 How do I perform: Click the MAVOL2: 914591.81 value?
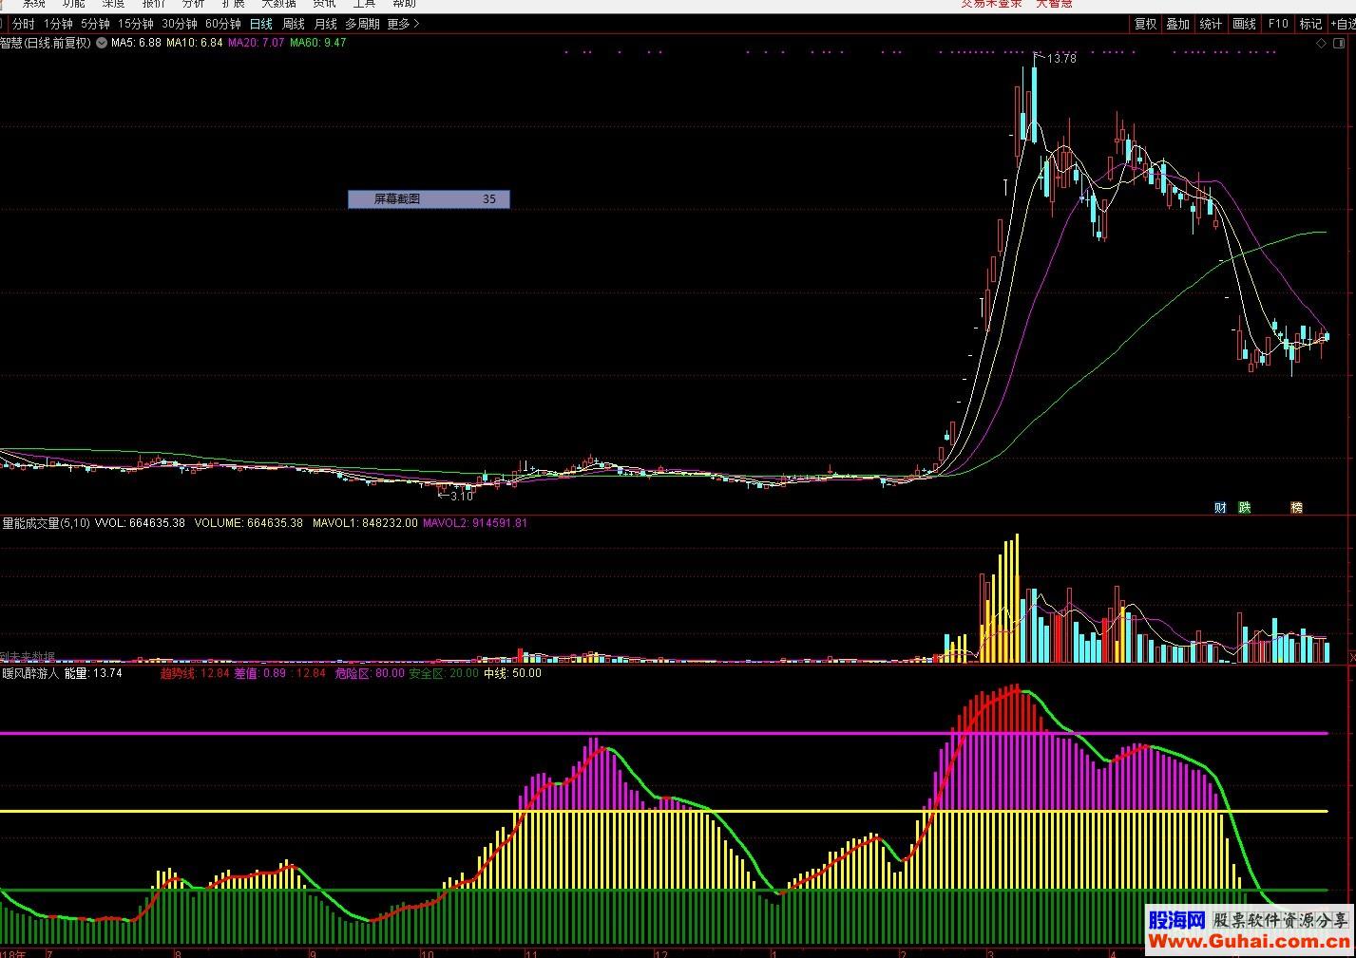[475, 523]
